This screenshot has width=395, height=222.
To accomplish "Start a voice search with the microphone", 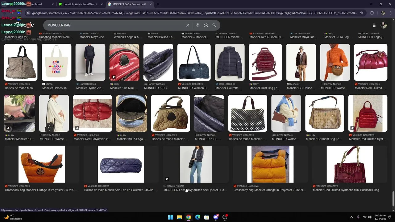I will tap(198, 25).
